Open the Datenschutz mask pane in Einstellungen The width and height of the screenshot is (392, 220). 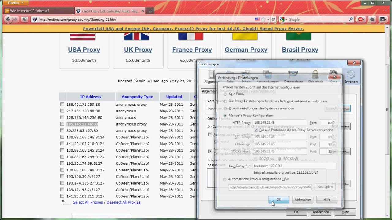[293, 77]
